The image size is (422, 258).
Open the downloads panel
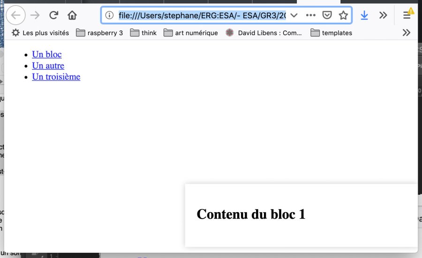pos(364,15)
